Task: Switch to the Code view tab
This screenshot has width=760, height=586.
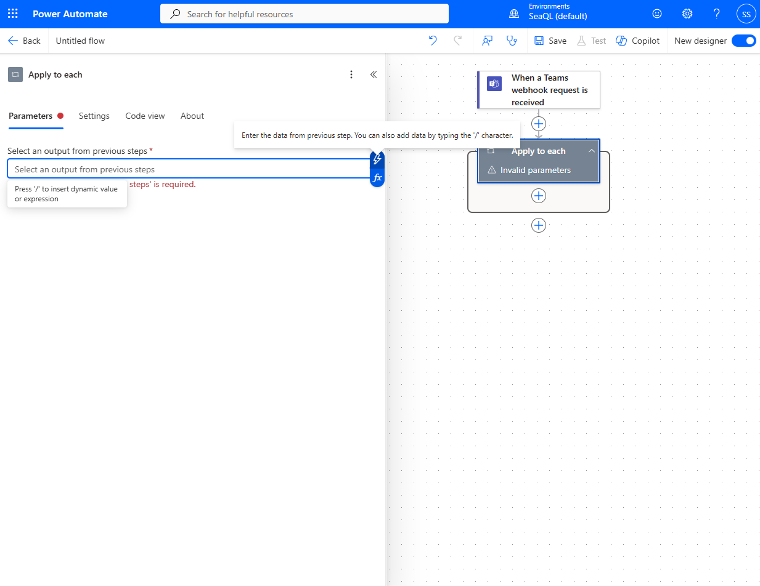Action: click(x=145, y=116)
